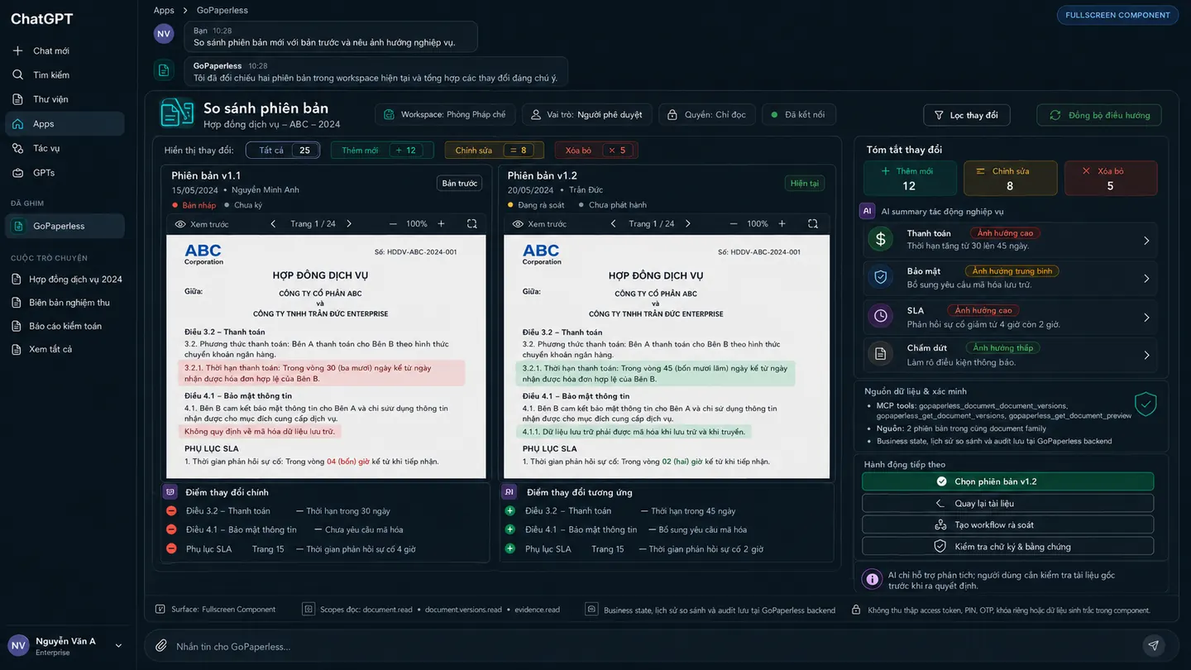
Task: Click the Chỉnh sửa 8 summary card
Action: (x=1011, y=178)
